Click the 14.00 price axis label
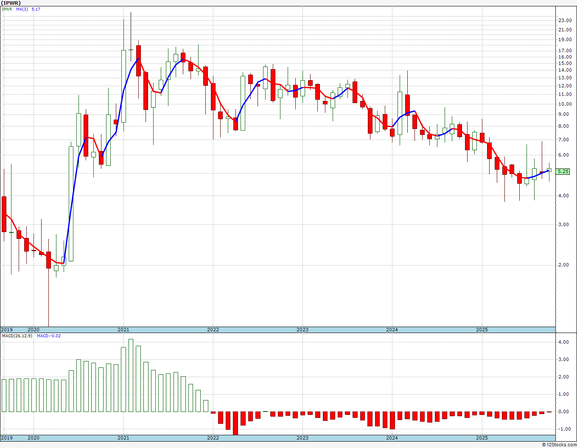 pyautogui.click(x=565, y=70)
